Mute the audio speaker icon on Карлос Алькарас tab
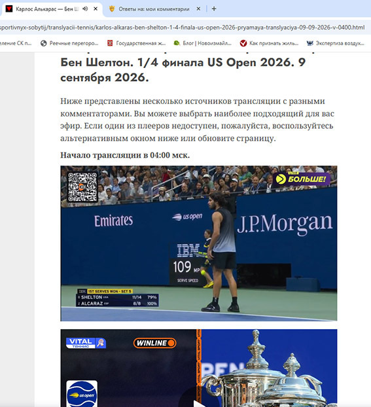The image size is (371, 407). tap(85, 9)
